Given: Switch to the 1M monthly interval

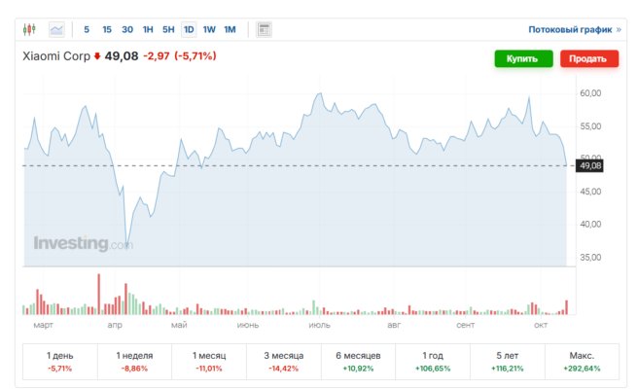Looking at the screenshot, I should [x=230, y=29].
